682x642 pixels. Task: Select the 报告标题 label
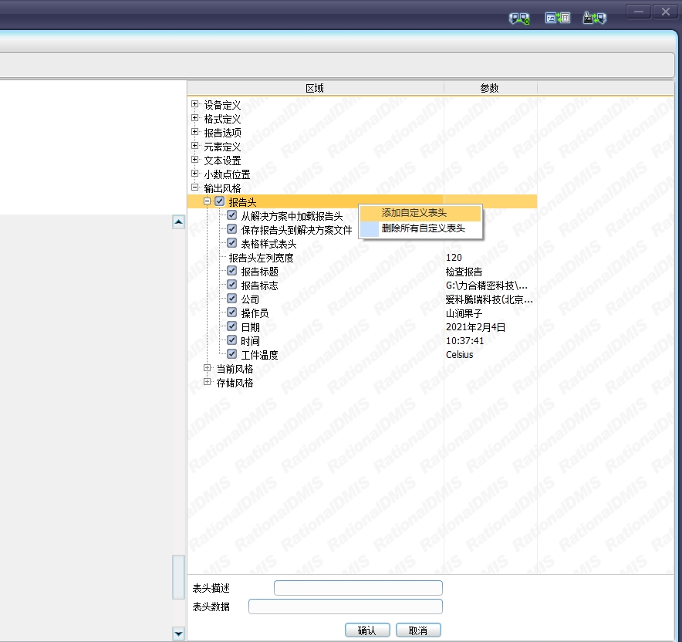pos(260,272)
